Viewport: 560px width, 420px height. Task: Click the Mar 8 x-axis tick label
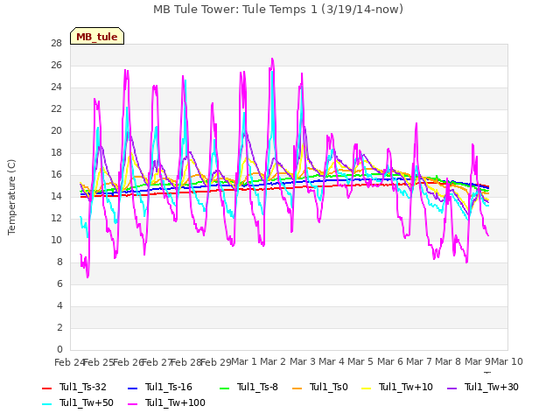pos(448,361)
